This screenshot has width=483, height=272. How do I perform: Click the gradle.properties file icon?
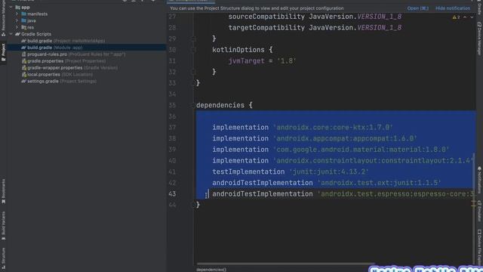coord(23,61)
